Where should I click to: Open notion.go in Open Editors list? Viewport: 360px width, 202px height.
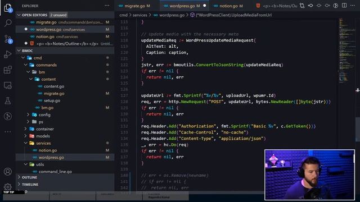65,36
